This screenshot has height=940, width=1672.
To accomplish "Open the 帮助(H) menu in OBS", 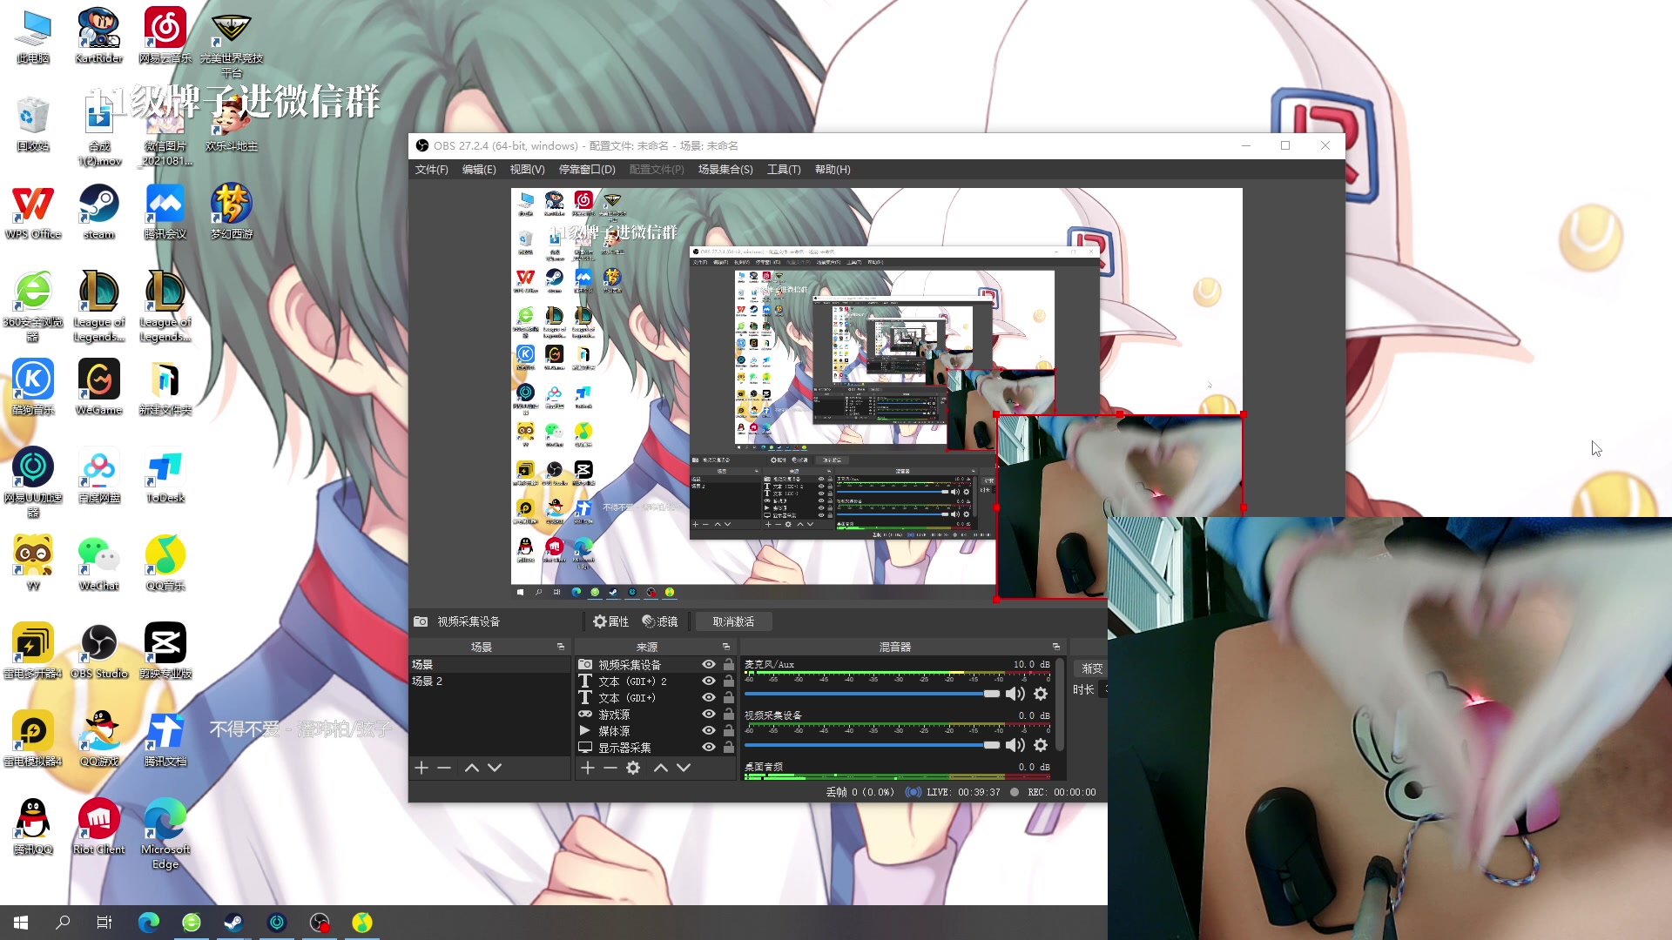I will pos(833,170).
